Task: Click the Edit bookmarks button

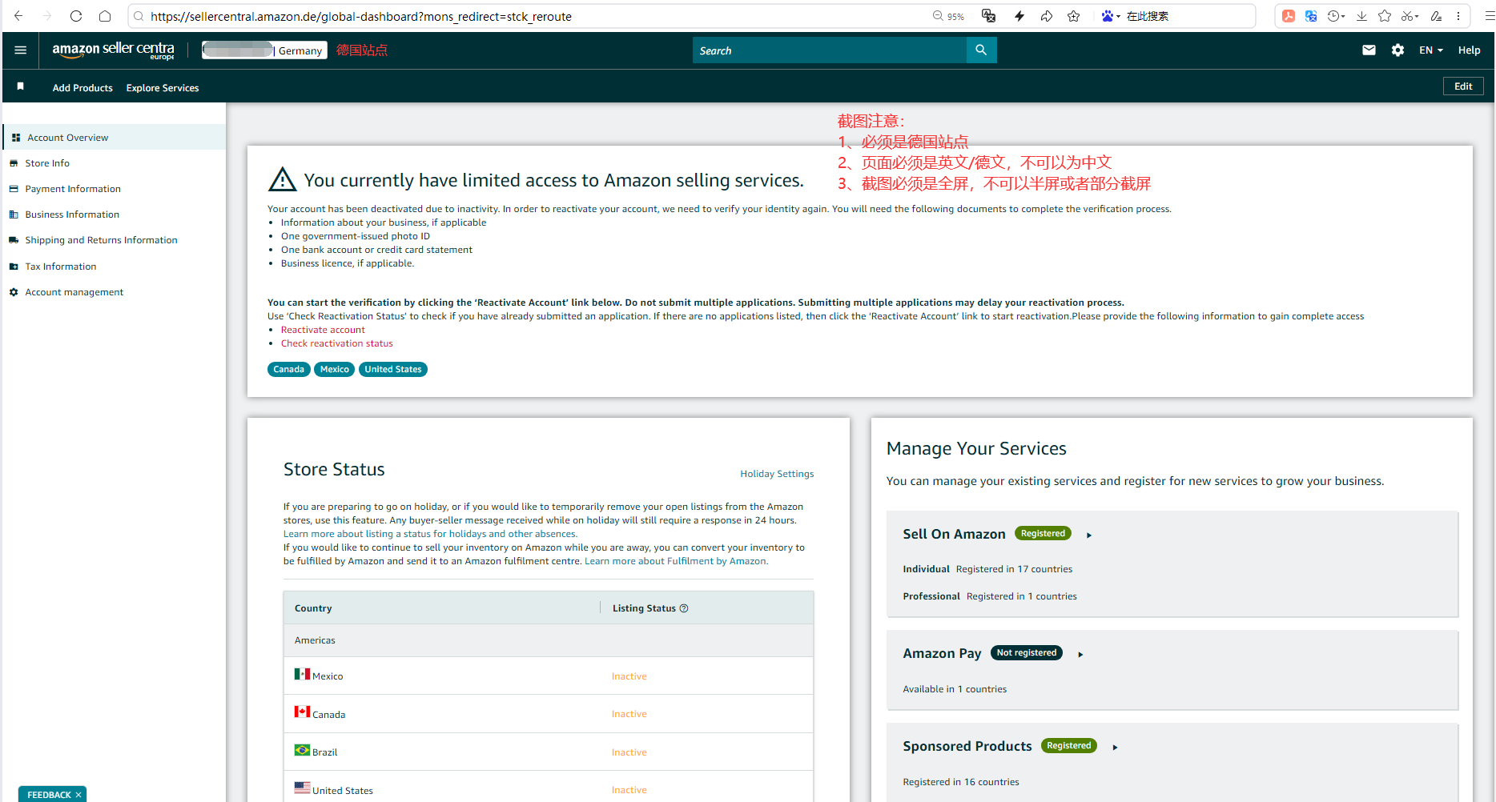Action: tap(1463, 86)
